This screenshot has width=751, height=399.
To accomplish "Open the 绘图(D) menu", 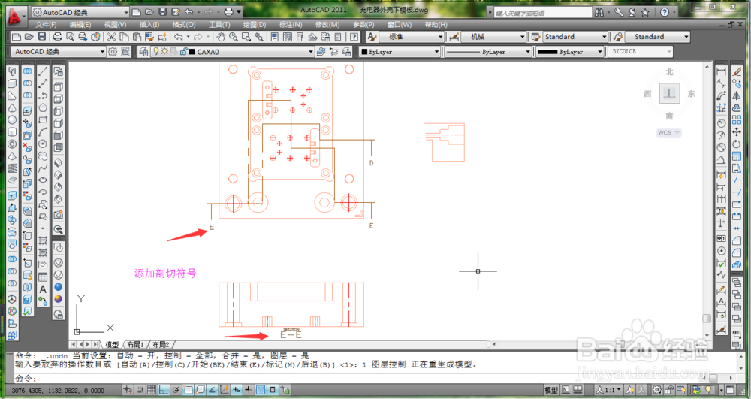I will pyautogui.click(x=255, y=25).
